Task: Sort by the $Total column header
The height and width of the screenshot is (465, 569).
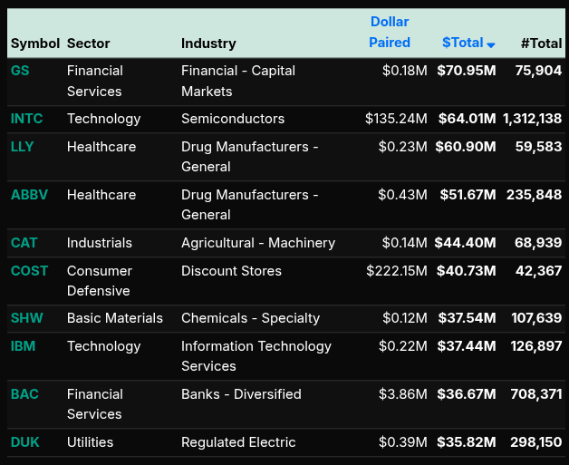Action: pyautogui.click(x=463, y=43)
